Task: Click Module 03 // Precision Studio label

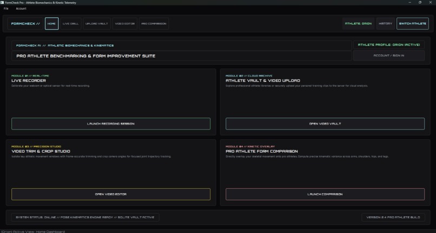Action: (x=36, y=147)
